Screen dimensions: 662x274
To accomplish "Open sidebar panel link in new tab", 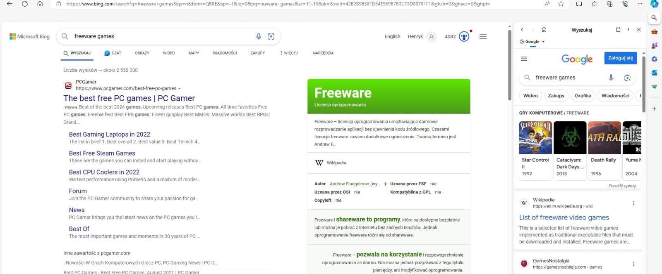I will pos(618,30).
